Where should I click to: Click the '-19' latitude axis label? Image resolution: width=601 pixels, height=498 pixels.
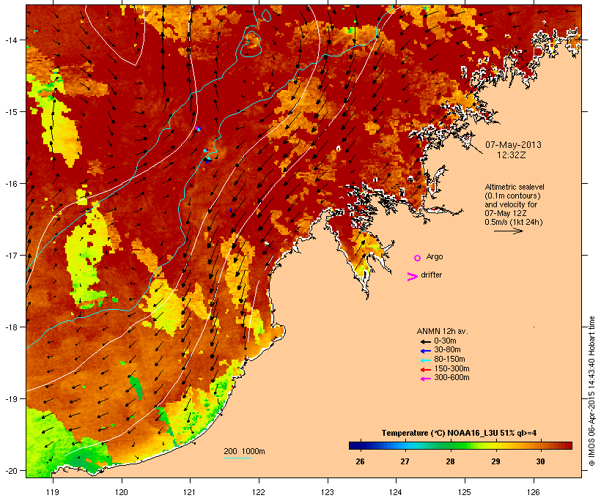coord(11,399)
